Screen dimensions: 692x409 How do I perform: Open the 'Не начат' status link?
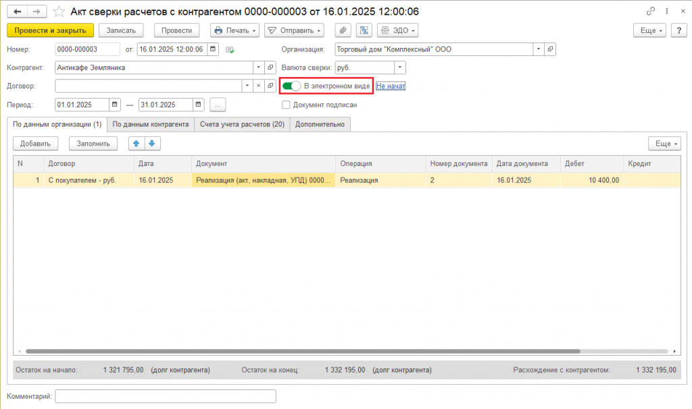[x=391, y=86]
